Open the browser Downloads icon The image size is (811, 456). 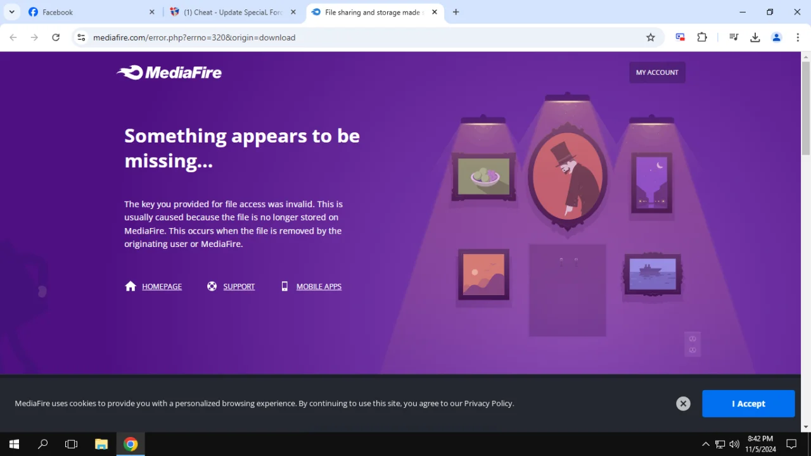click(x=755, y=37)
